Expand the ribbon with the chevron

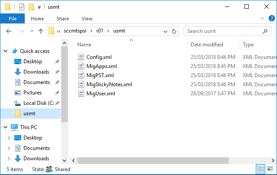(x=262, y=19)
